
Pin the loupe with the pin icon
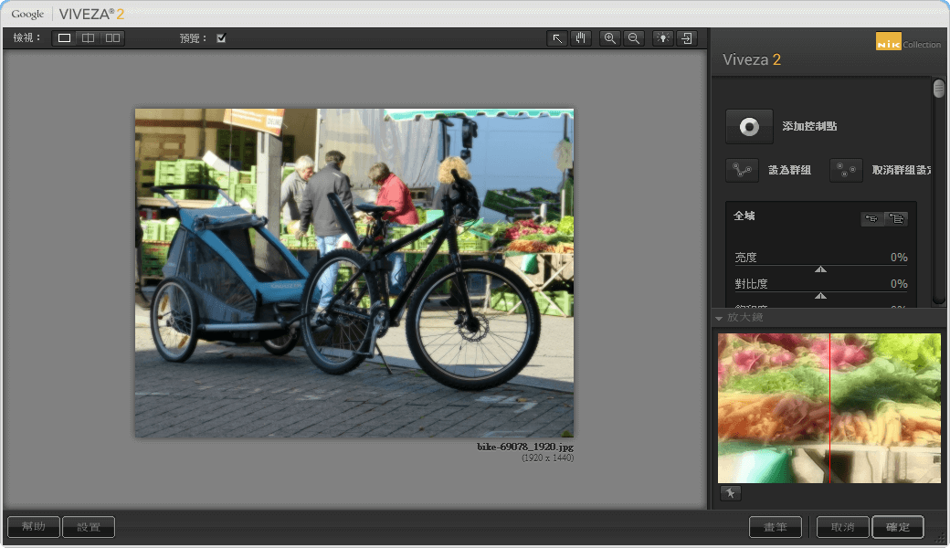[x=730, y=493]
